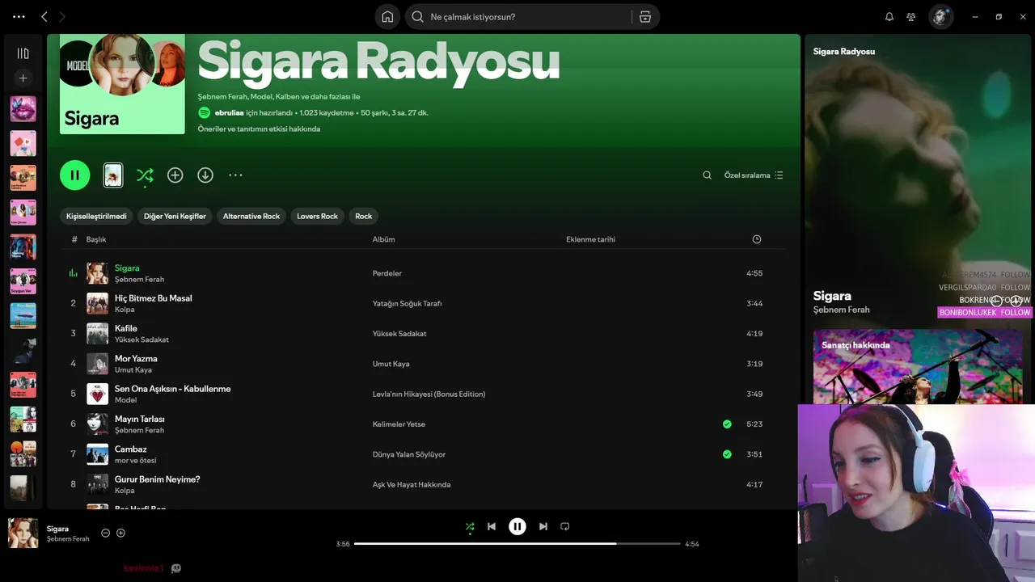The width and height of the screenshot is (1035, 582).
Task: Open notifications bell icon
Action: 889,17
